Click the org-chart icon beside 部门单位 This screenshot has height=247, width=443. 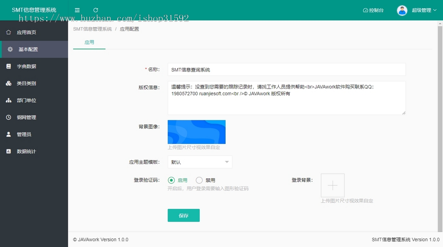point(8,100)
